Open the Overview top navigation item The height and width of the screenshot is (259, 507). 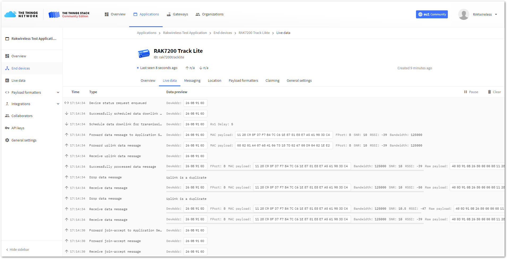click(x=115, y=14)
